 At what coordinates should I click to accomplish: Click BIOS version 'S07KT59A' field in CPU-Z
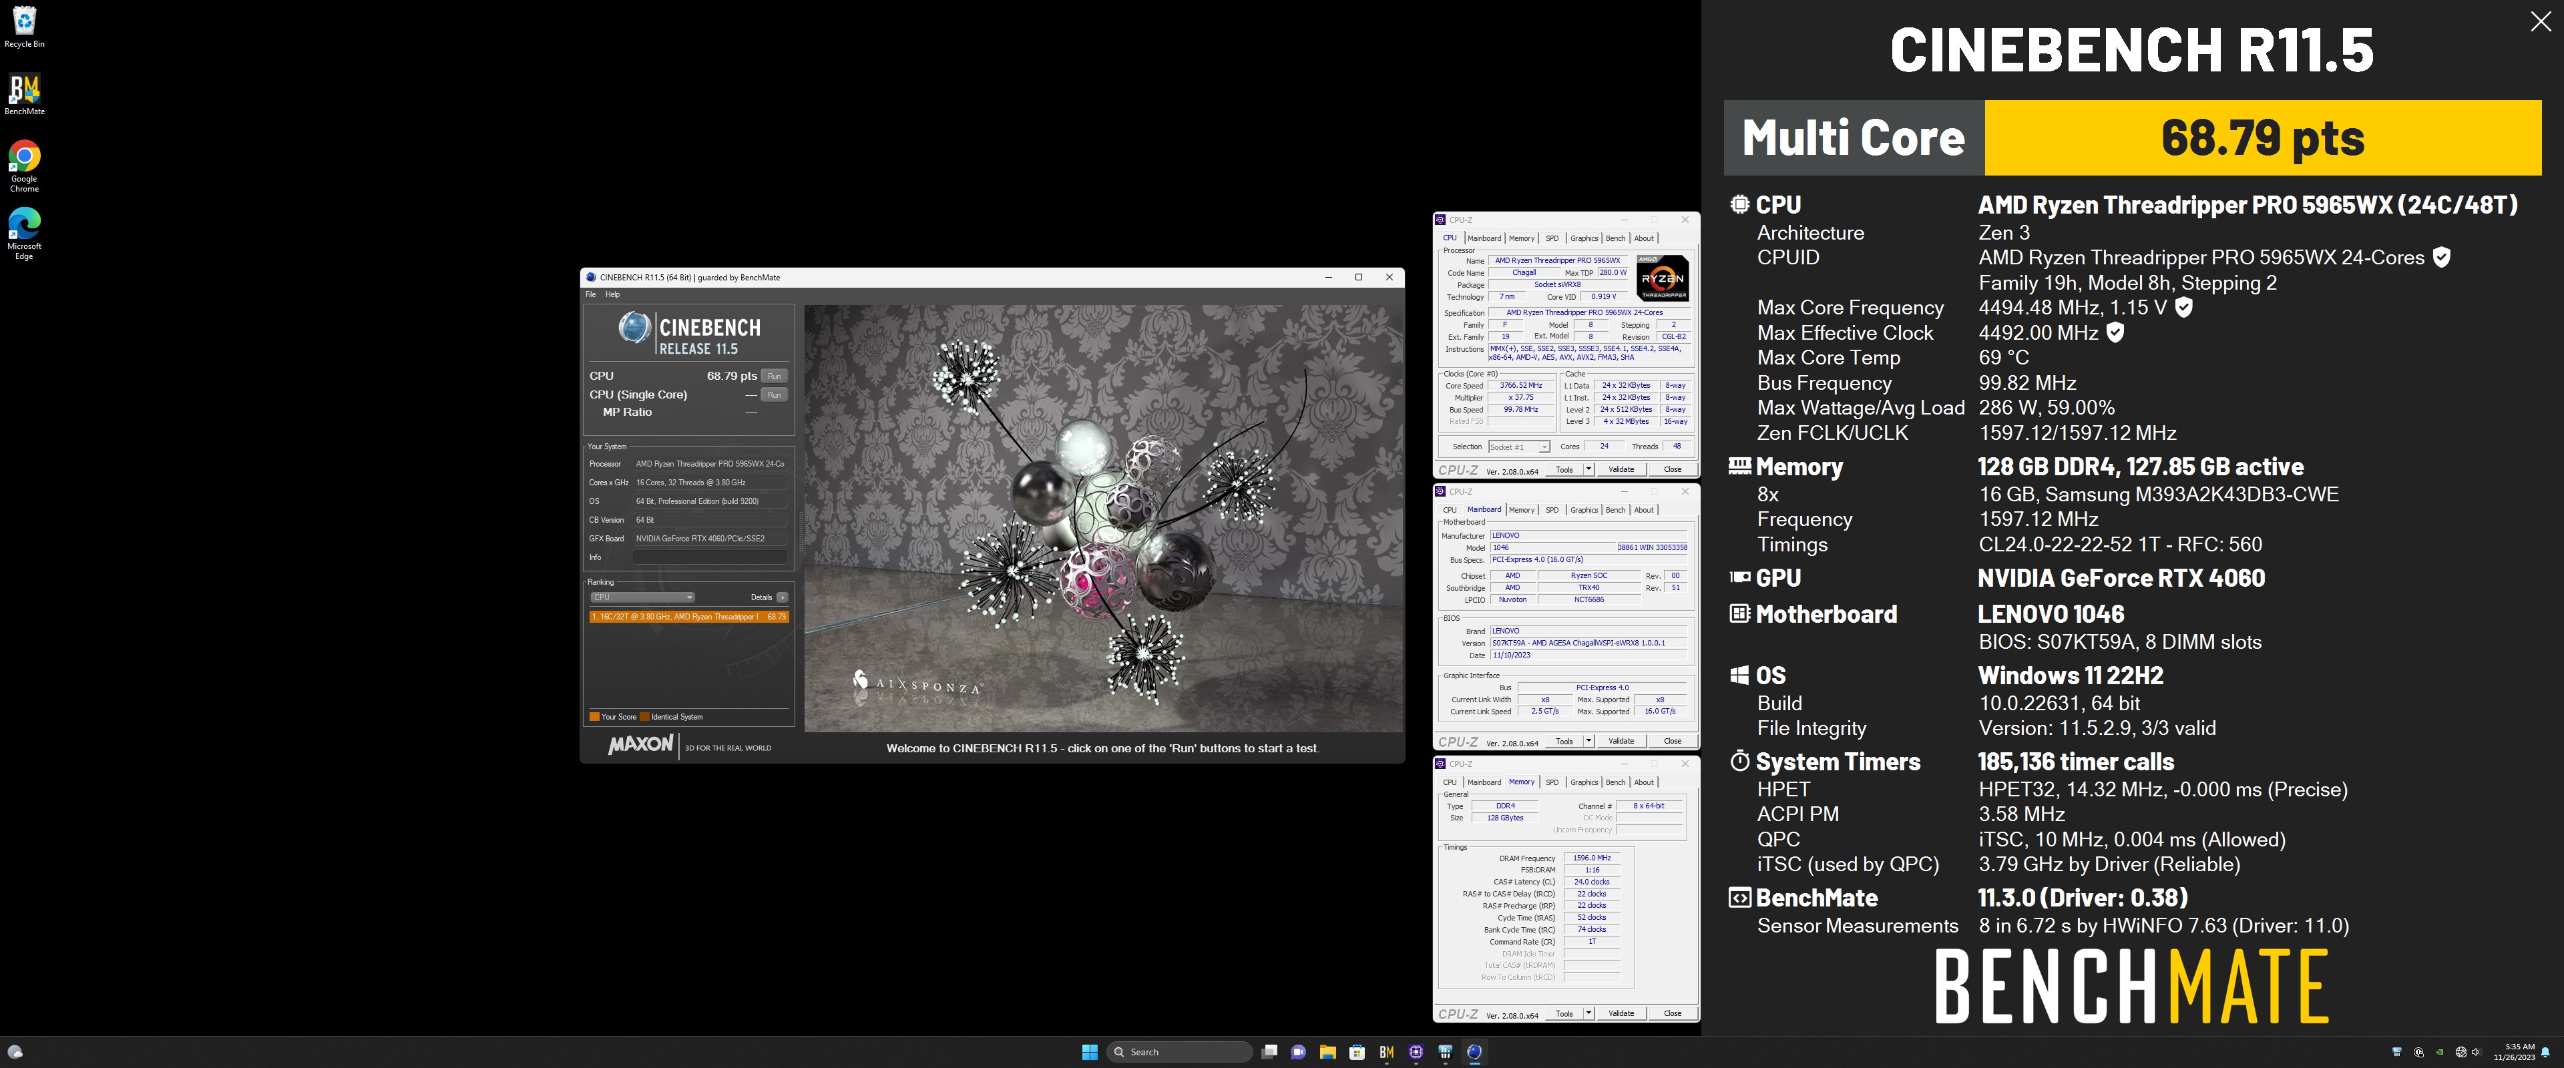coord(1588,644)
